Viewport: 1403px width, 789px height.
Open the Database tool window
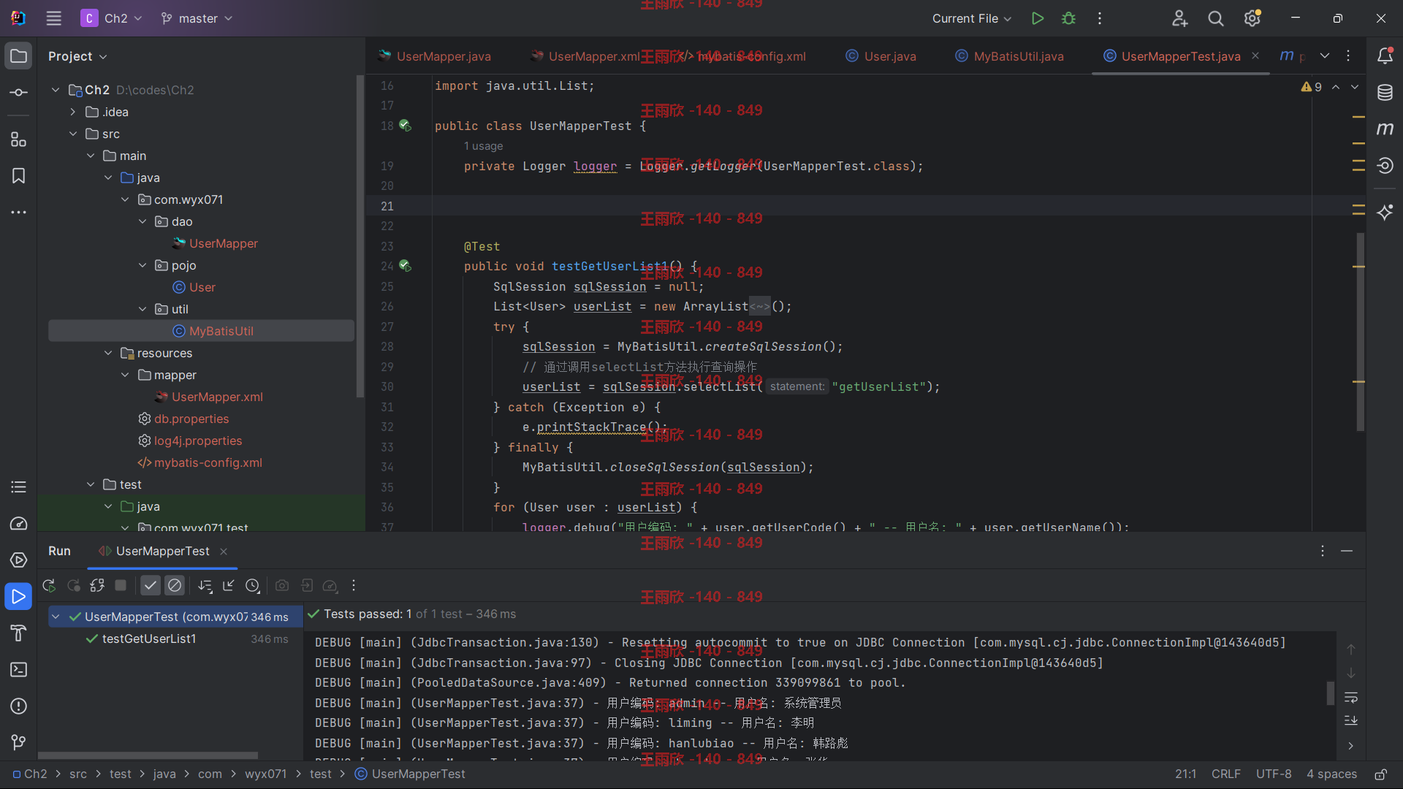(x=1385, y=92)
